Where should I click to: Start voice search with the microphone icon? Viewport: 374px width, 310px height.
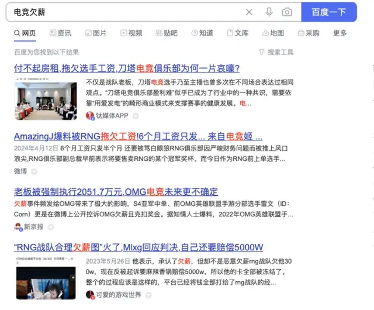(269, 12)
